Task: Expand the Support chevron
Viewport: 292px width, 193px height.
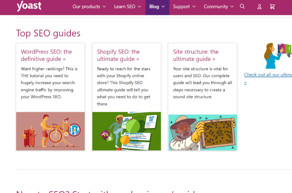Action: pos(194,7)
